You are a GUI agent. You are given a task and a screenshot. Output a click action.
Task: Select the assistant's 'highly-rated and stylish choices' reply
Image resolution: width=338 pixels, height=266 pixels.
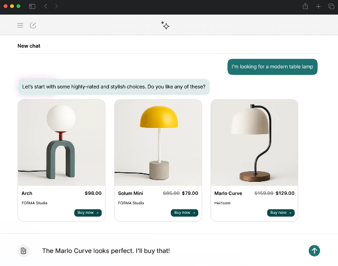click(114, 87)
